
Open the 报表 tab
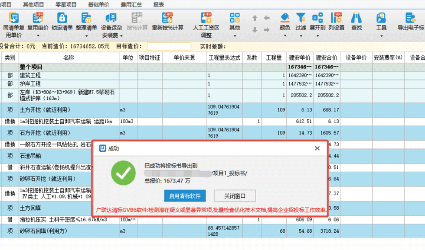pos(159,5)
